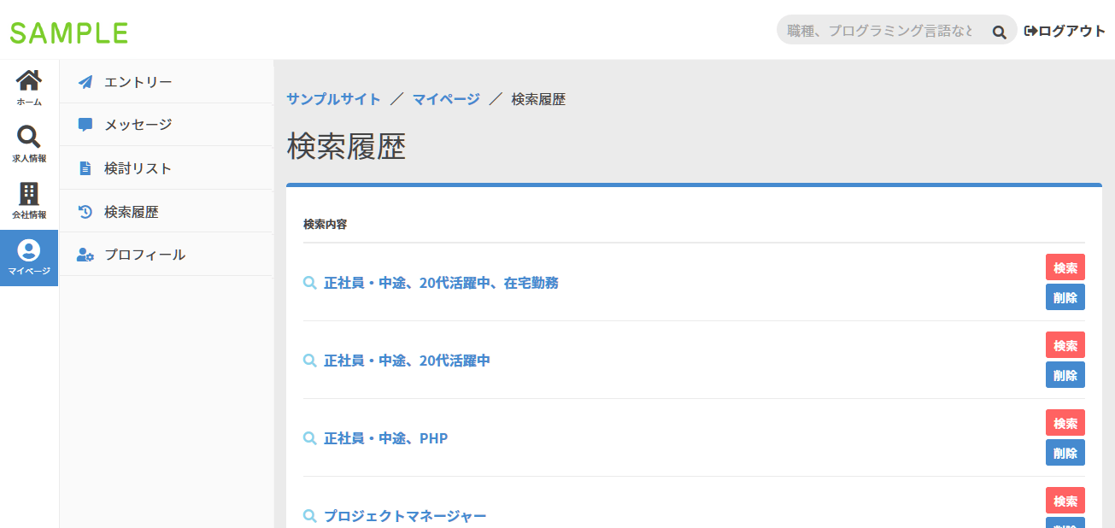
Task: Click マイページ in the breadcrumb trail
Action: tap(445, 98)
